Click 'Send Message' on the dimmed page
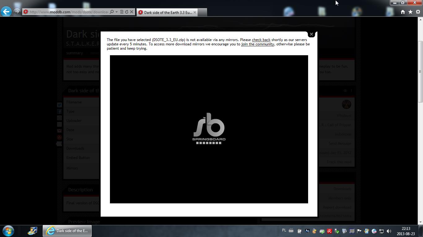The height and width of the screenshot is (237, 423). pyautogui.click(x=340, y=143)
